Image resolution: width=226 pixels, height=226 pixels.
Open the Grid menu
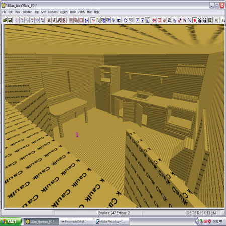pos(43,12)
